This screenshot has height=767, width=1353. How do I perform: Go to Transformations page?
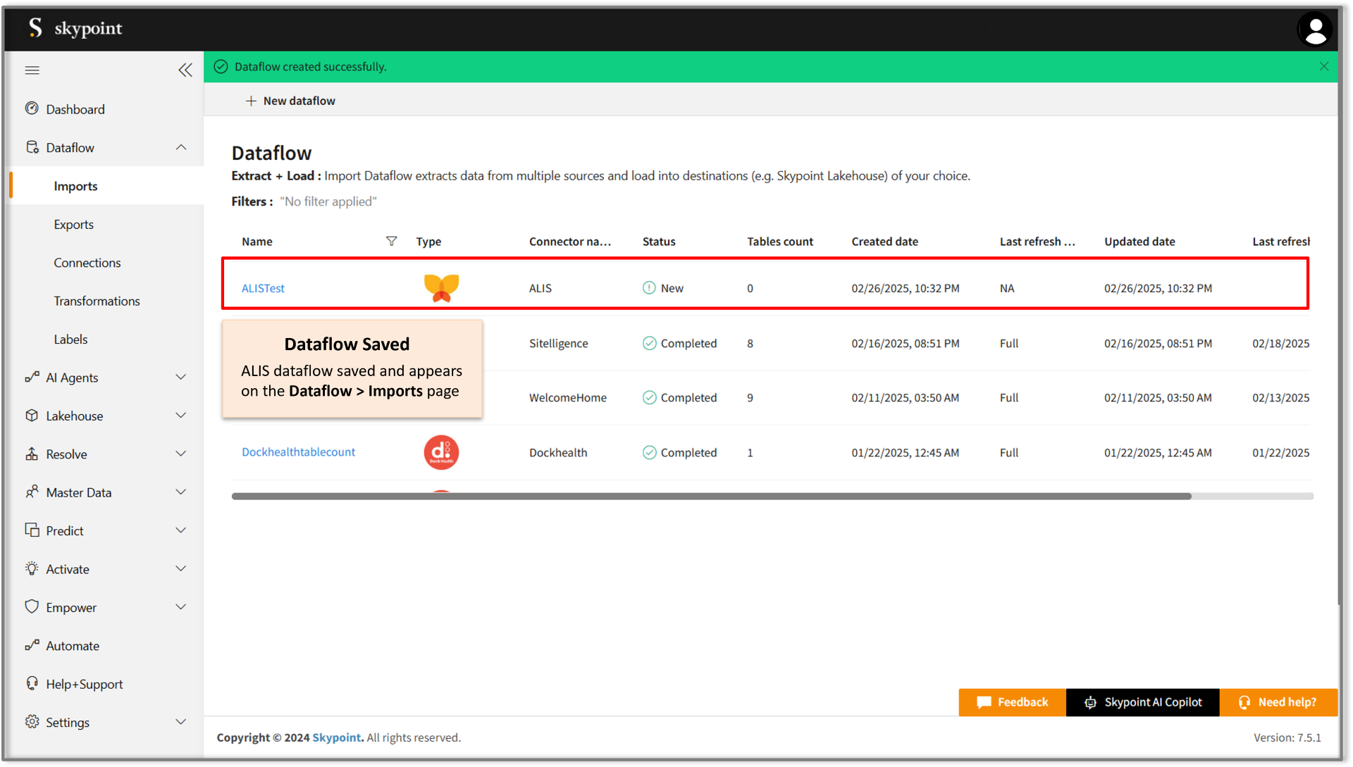97,301
